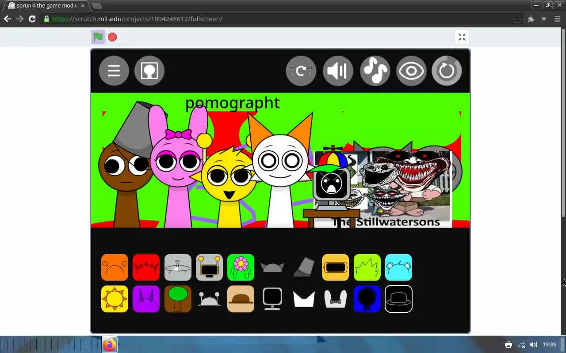Expand the toolbar overflow chevron

tap(544, 19)
